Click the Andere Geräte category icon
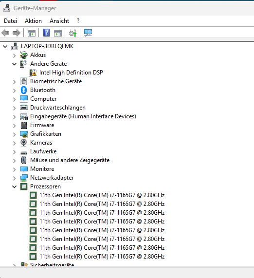Viewport: 254px width, 278px height. pos(23,64)
